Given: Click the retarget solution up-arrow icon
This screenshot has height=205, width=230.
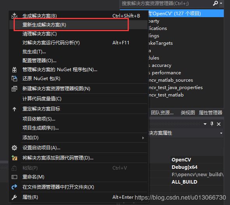Looking at the screenshot, I should coord(14,109).
